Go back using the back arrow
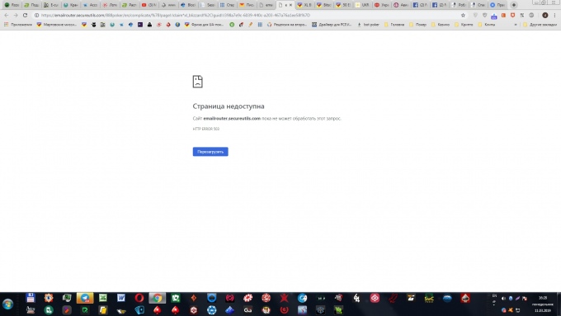Viewport: 561px width, 316px height. (x=6, y=15)
